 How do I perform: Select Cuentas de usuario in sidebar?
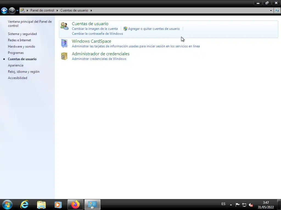coord(22,59)
